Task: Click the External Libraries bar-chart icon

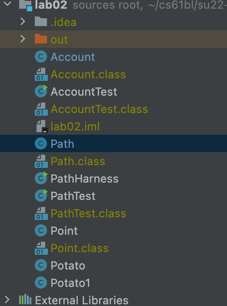Action: pos(25,300)
